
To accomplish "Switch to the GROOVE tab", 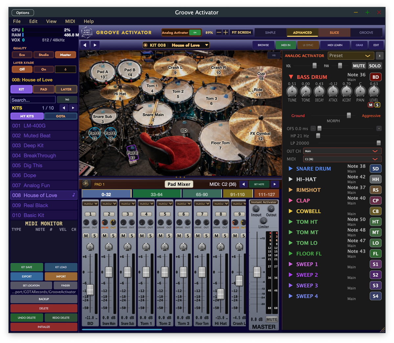I will tap(366, 32).
